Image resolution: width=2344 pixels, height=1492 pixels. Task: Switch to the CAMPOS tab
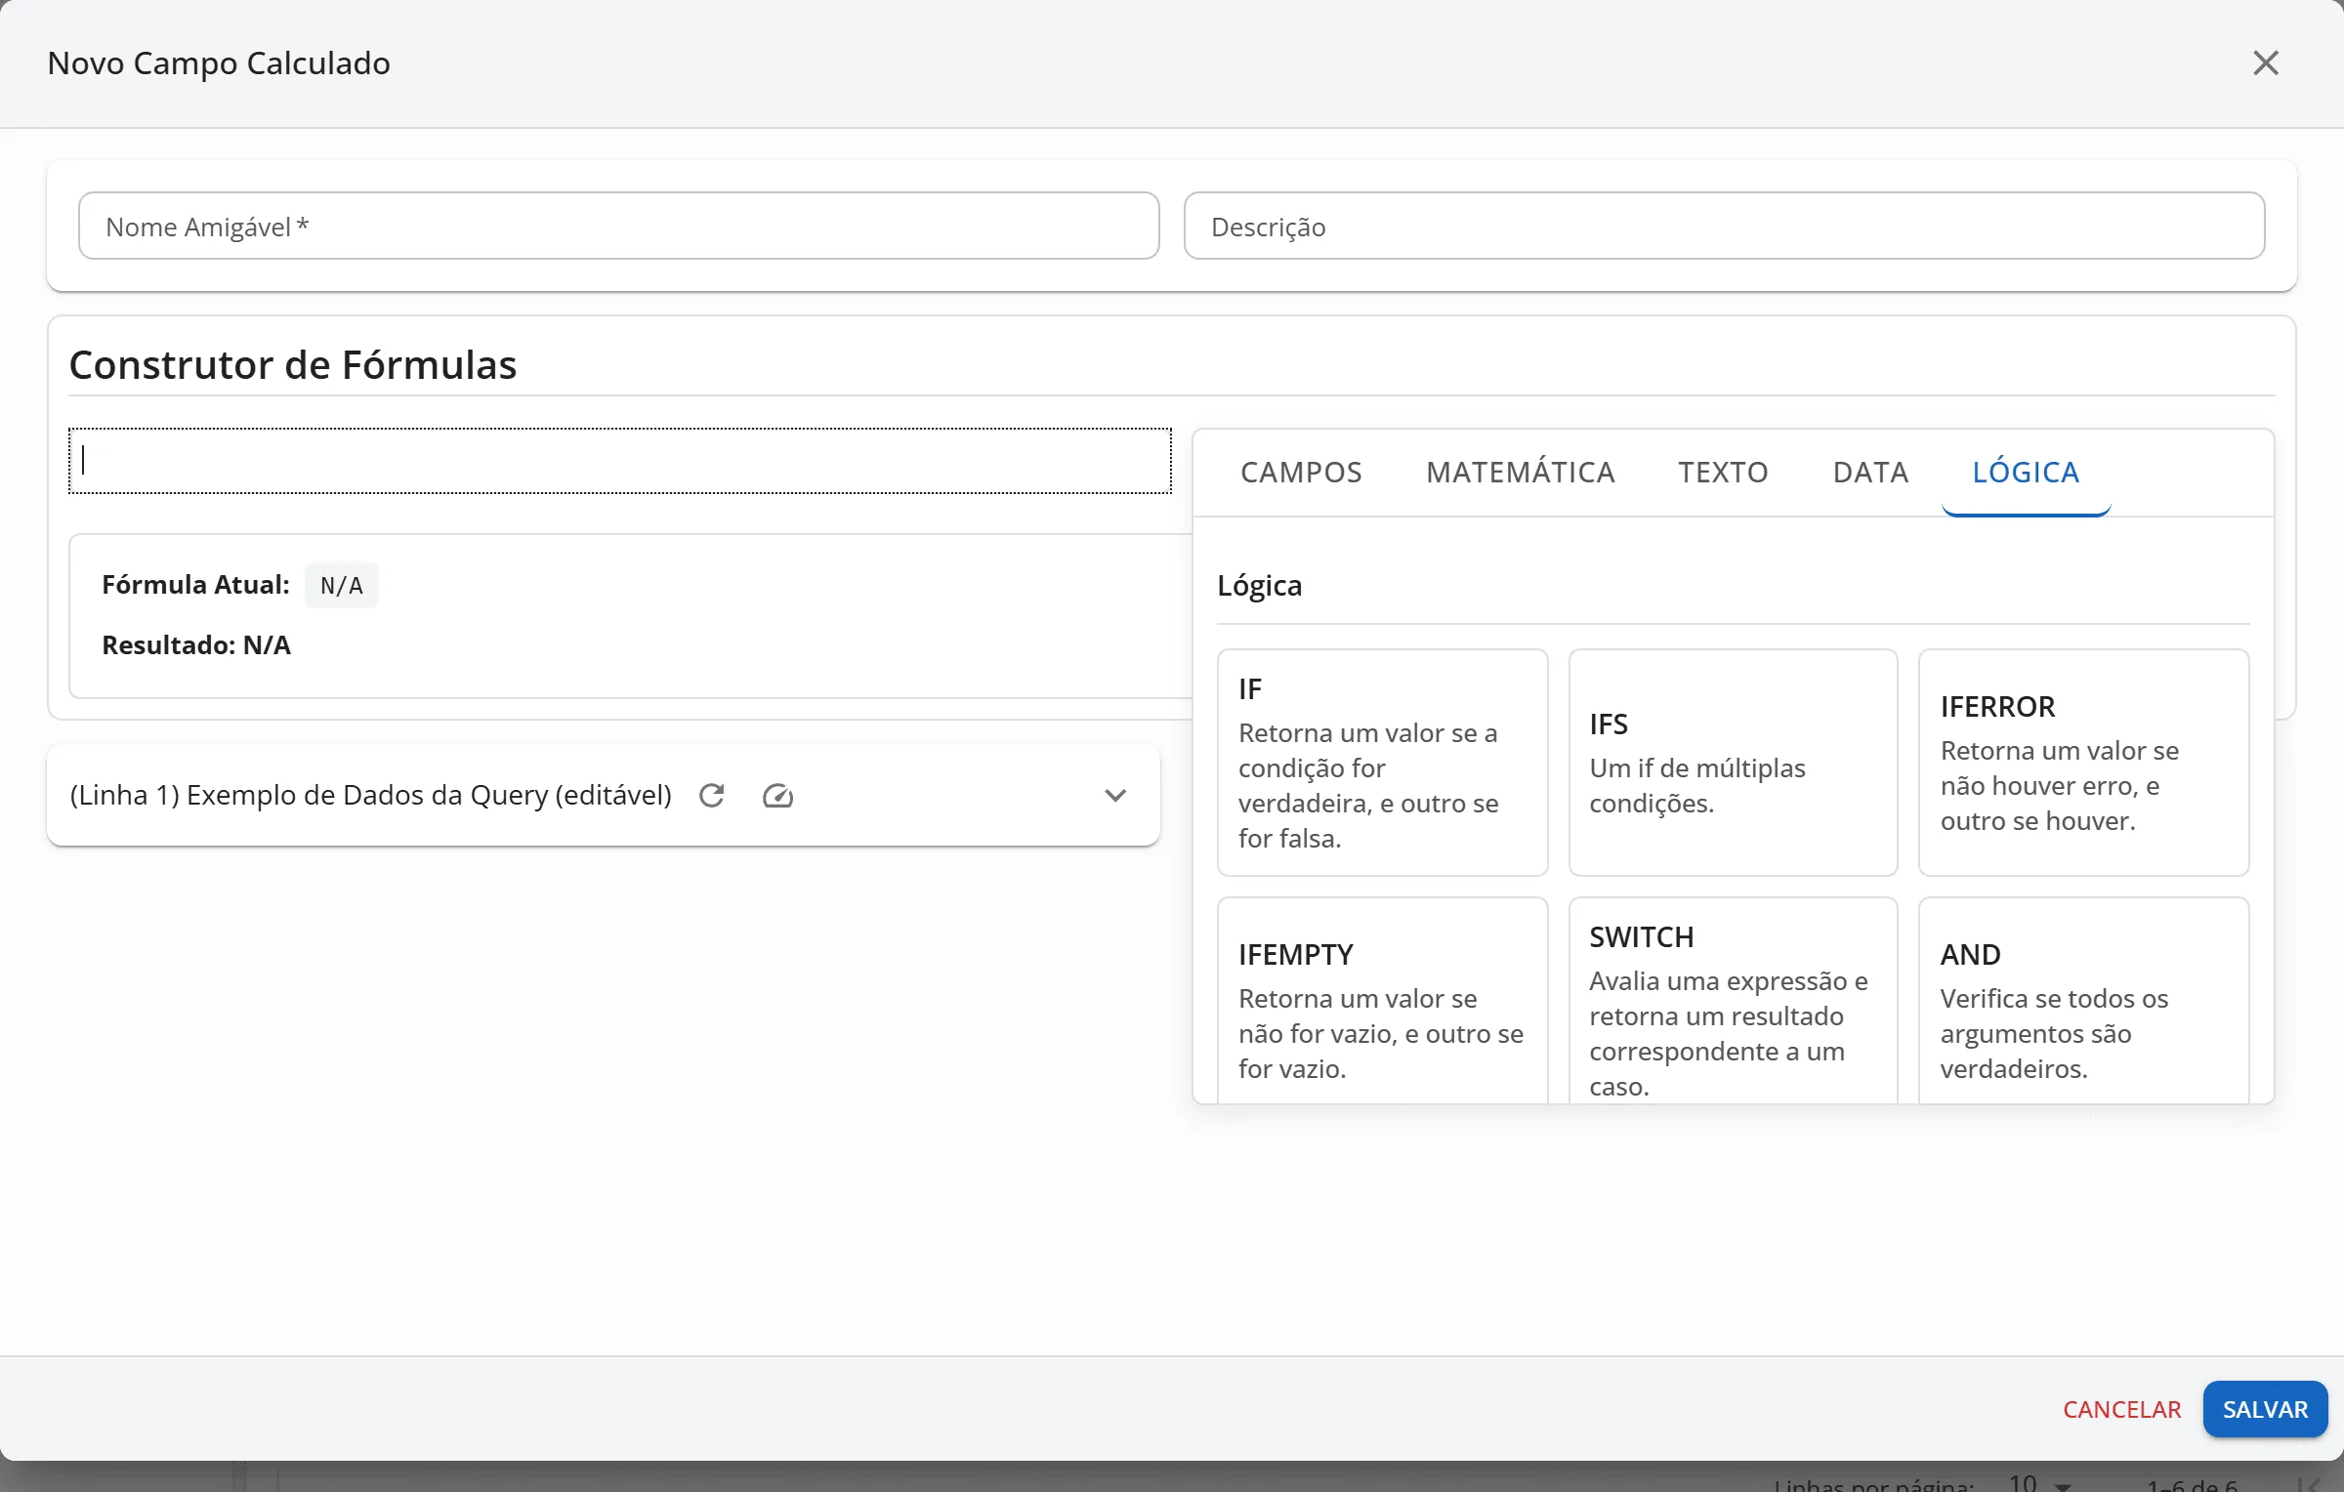(x=1301, y=473)
